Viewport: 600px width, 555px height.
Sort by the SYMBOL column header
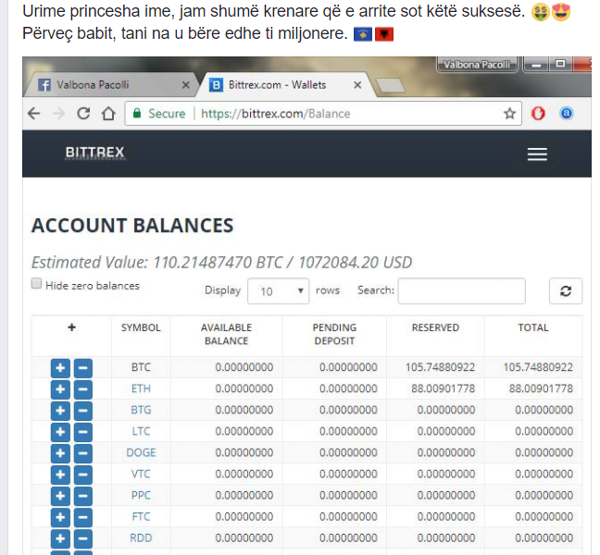tap(141, 327)
